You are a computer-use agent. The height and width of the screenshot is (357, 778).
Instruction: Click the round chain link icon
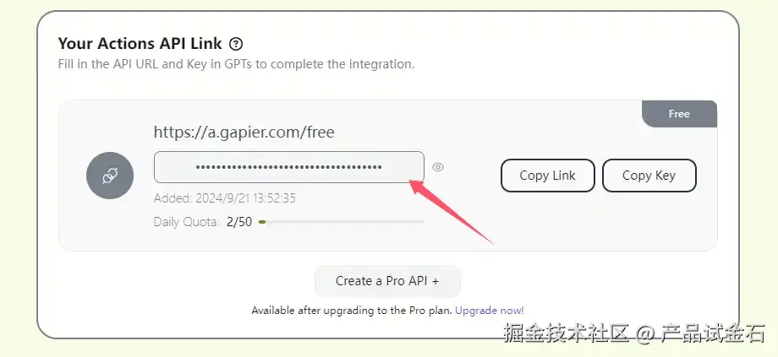tap(110, 176)
